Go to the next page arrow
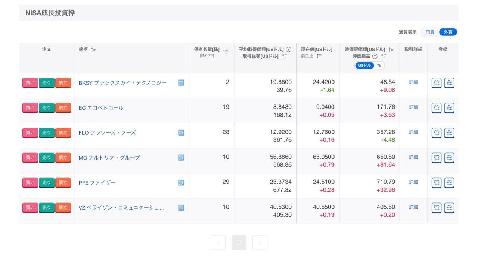Viewport: 478px width, 261px height. click(260, 243)
